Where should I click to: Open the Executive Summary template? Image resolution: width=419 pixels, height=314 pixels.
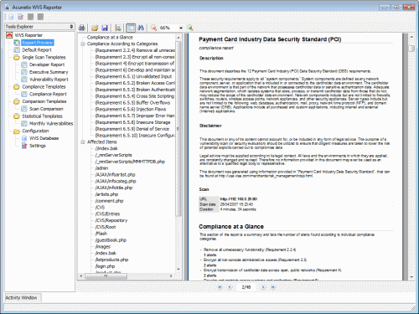(x=49, y=72)
